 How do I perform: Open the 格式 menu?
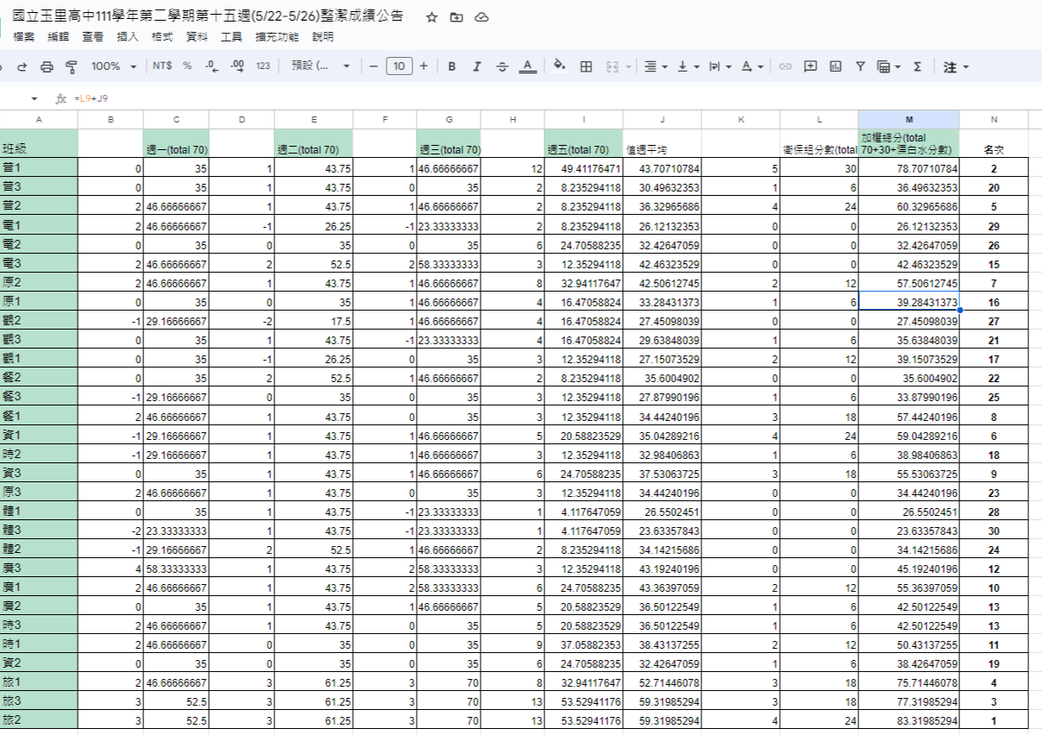pos(162,37)
